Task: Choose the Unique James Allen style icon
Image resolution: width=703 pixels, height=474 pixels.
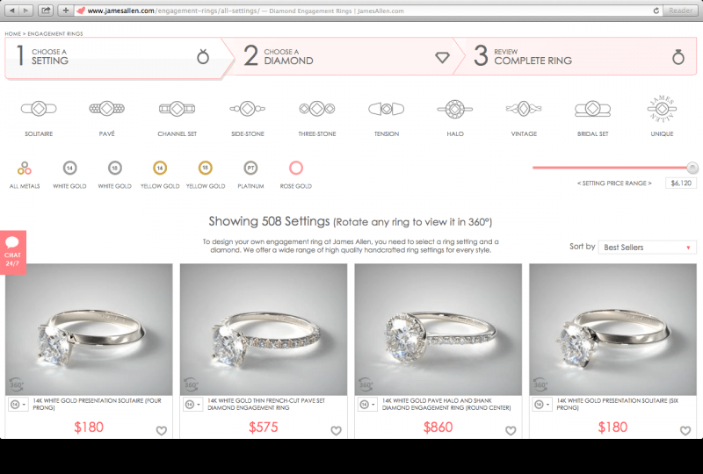Action: pyautogui.click(x=662, y=109)
